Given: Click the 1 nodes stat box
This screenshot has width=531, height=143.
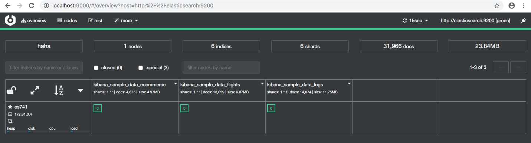Looking at the screenshot, I should [132, 46].
